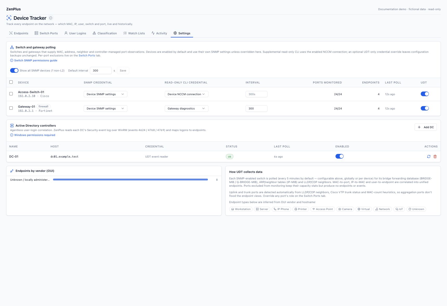Click the Endpoints by vendor plug icon

(x=12, y=171)
